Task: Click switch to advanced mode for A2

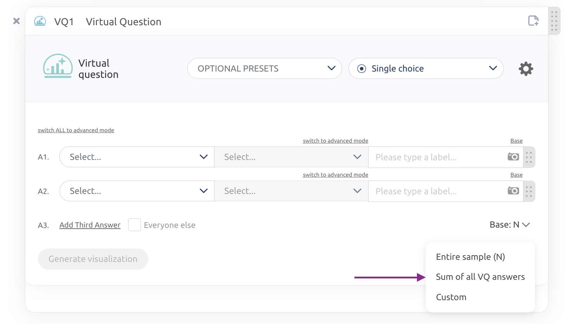Action: coord(335,175)
